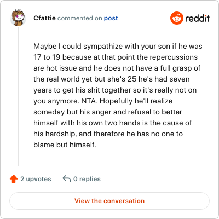Click the 'View the conversation' button
Screen dimensions: 219x219
(x=109, y=201)
